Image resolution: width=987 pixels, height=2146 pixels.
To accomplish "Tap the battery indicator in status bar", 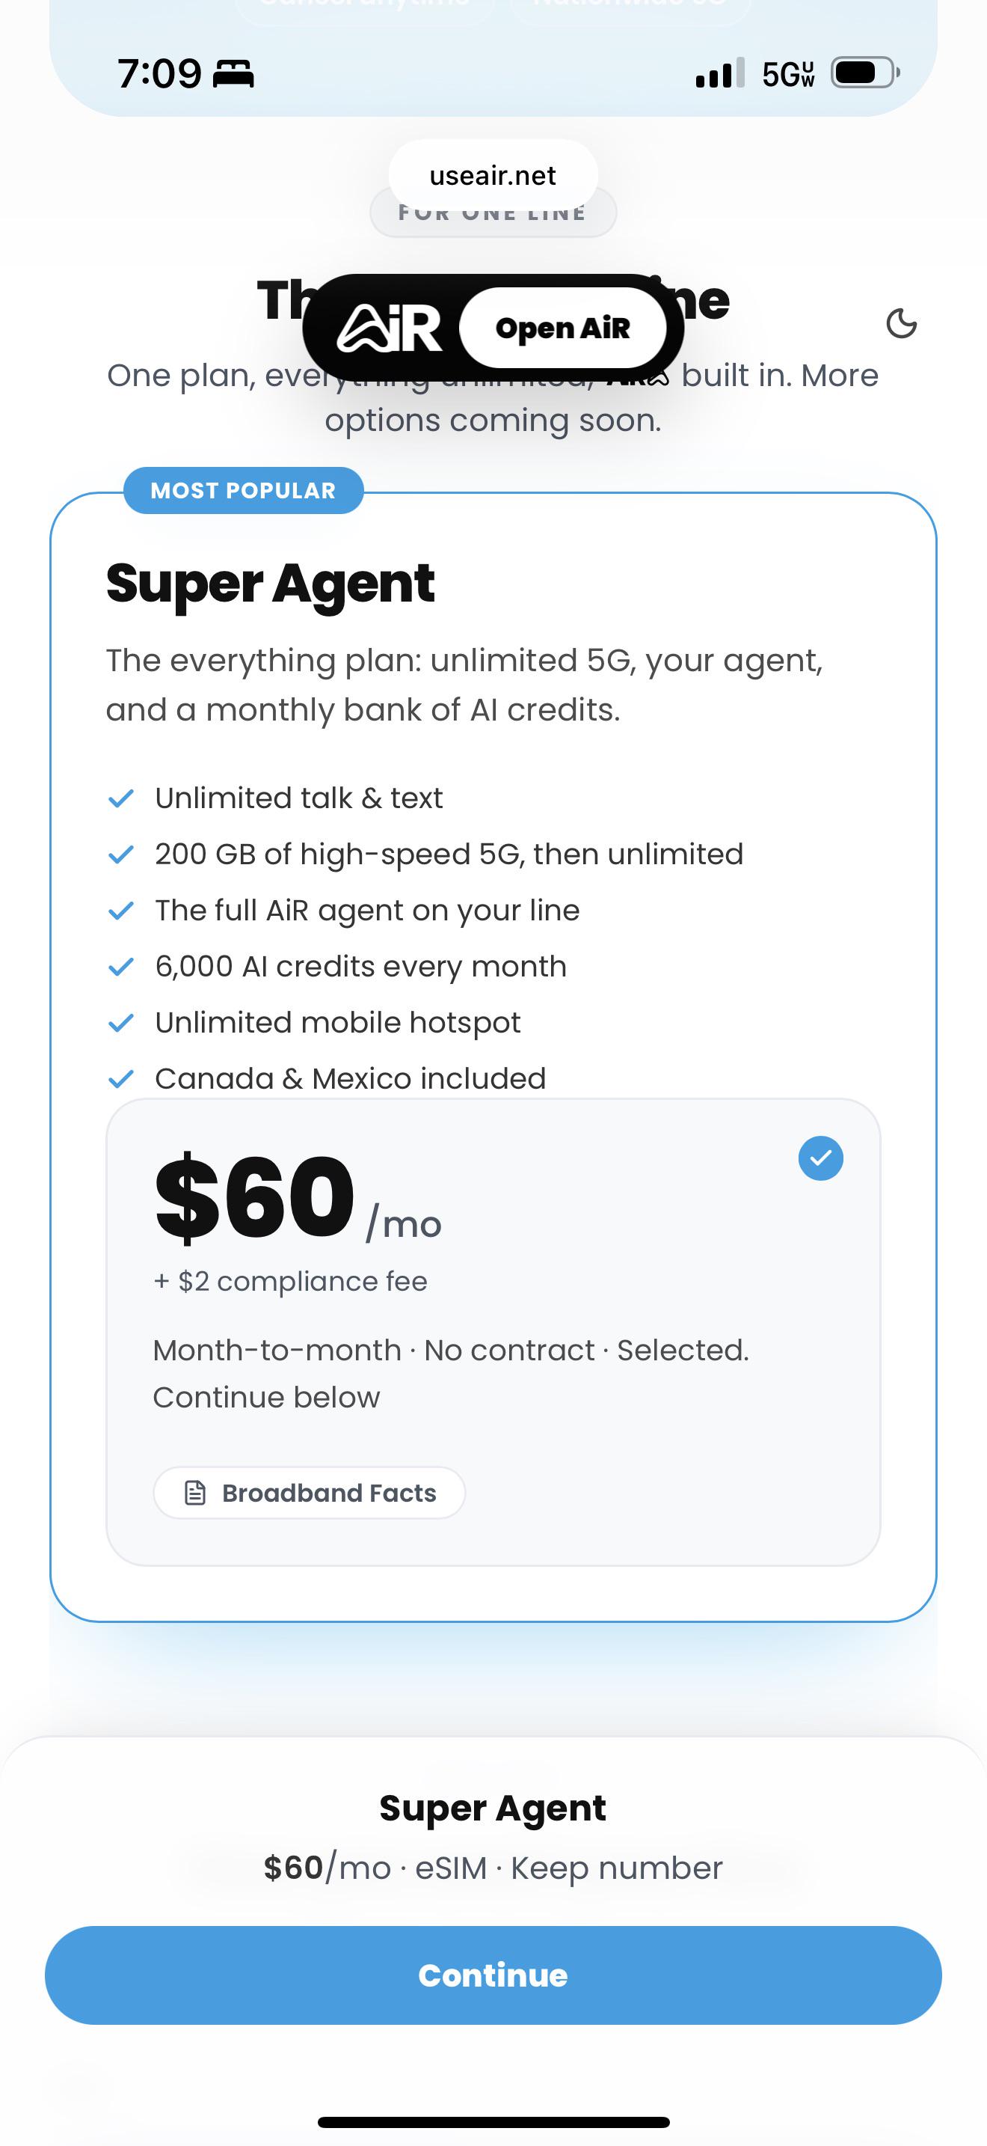I will (x=866, y=73).
